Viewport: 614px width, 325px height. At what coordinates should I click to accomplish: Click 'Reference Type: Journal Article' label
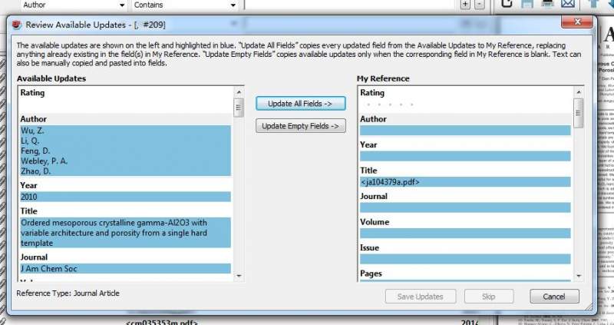68,293
